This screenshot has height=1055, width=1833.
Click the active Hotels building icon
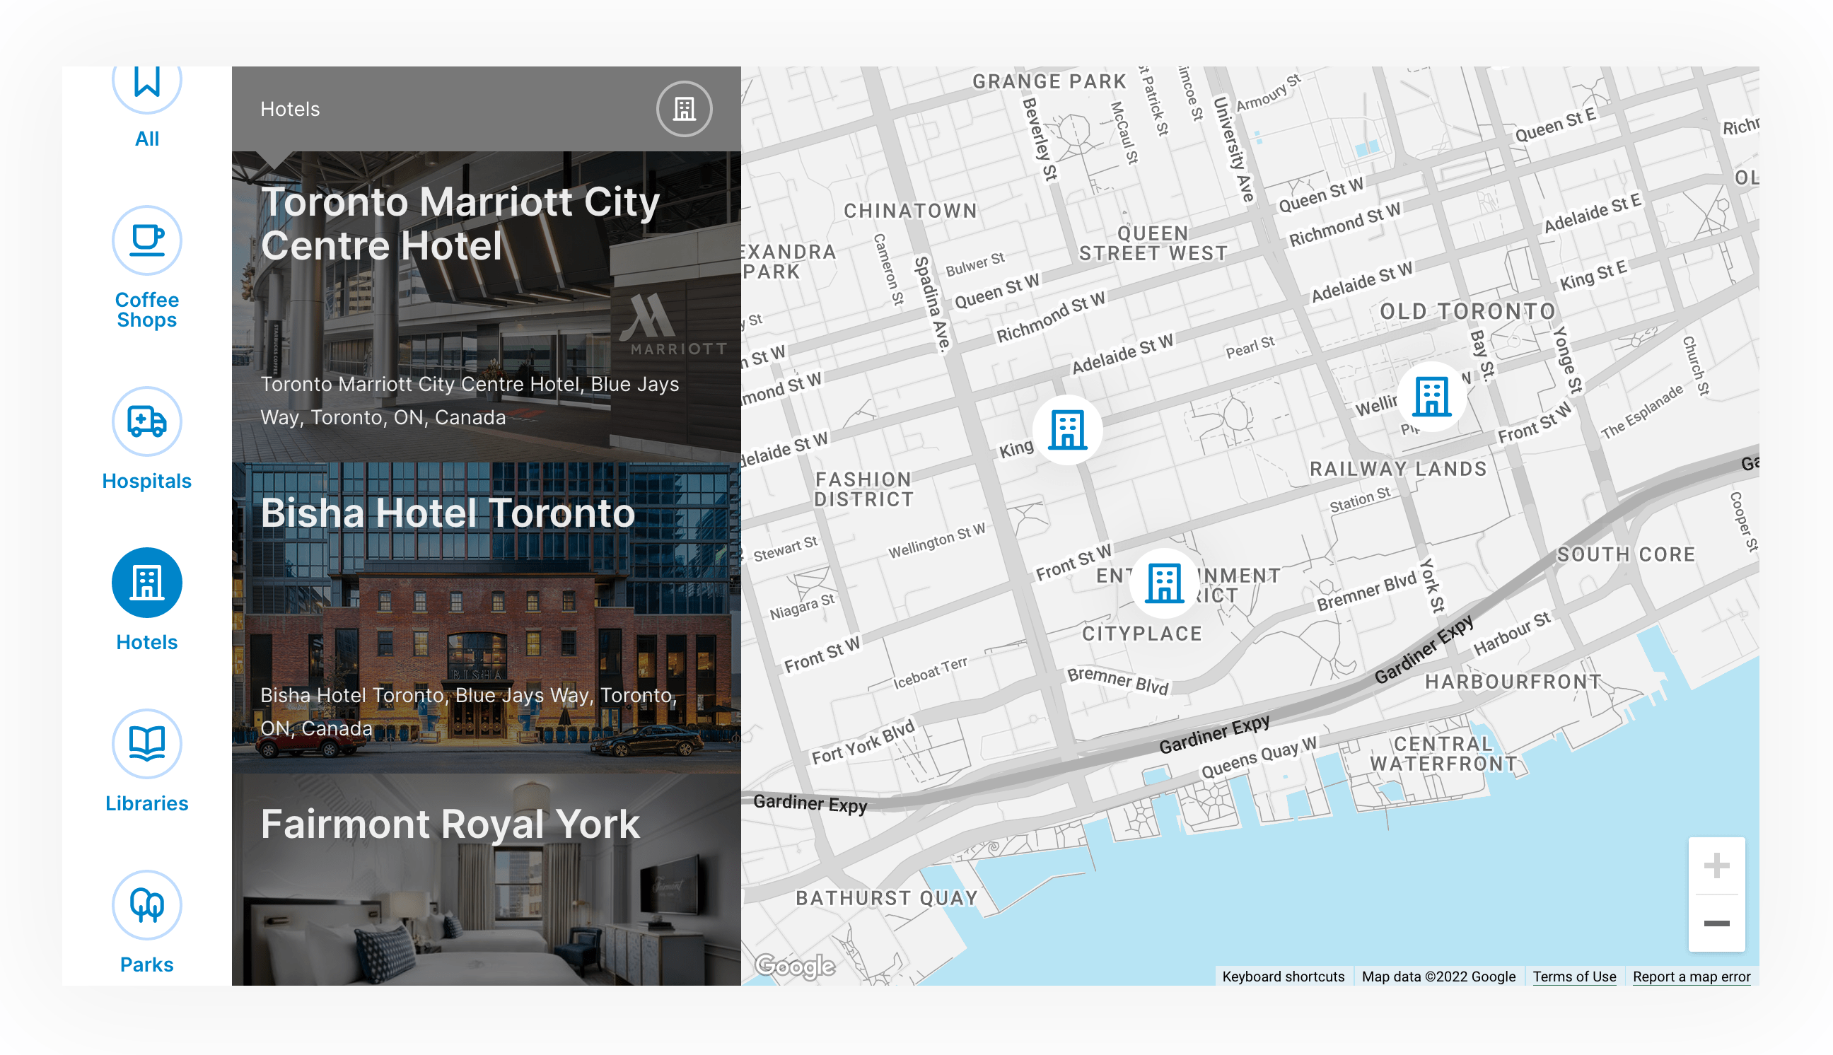coord(146,583)
